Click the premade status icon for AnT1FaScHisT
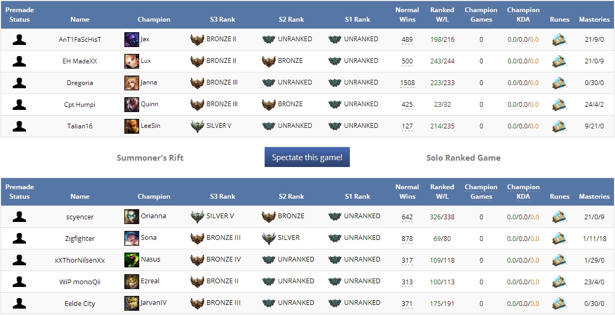This screenshot has width=615, height=316. click(20, 40)
